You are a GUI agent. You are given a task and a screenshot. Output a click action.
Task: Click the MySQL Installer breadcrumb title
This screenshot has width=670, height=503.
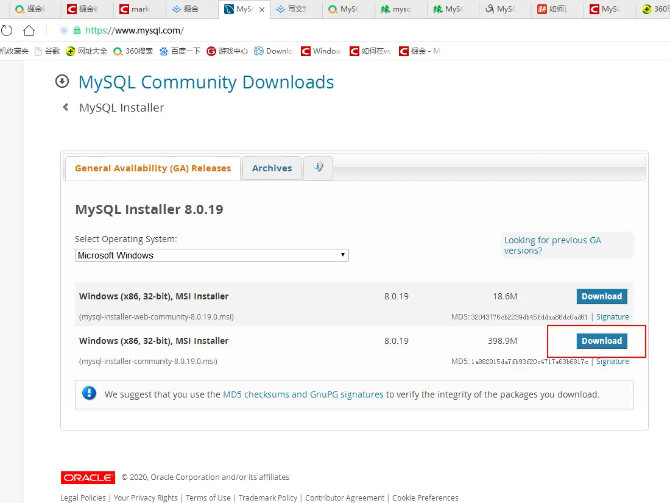[122, 107]
